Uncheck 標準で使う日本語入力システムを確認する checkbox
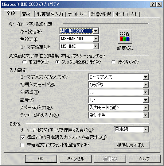164x166 pixels. click(x=23, y=138)
